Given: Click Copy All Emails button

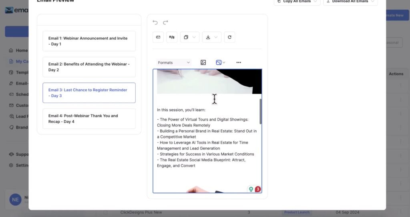Looking at the screenshot, I should tap(297, 2).
